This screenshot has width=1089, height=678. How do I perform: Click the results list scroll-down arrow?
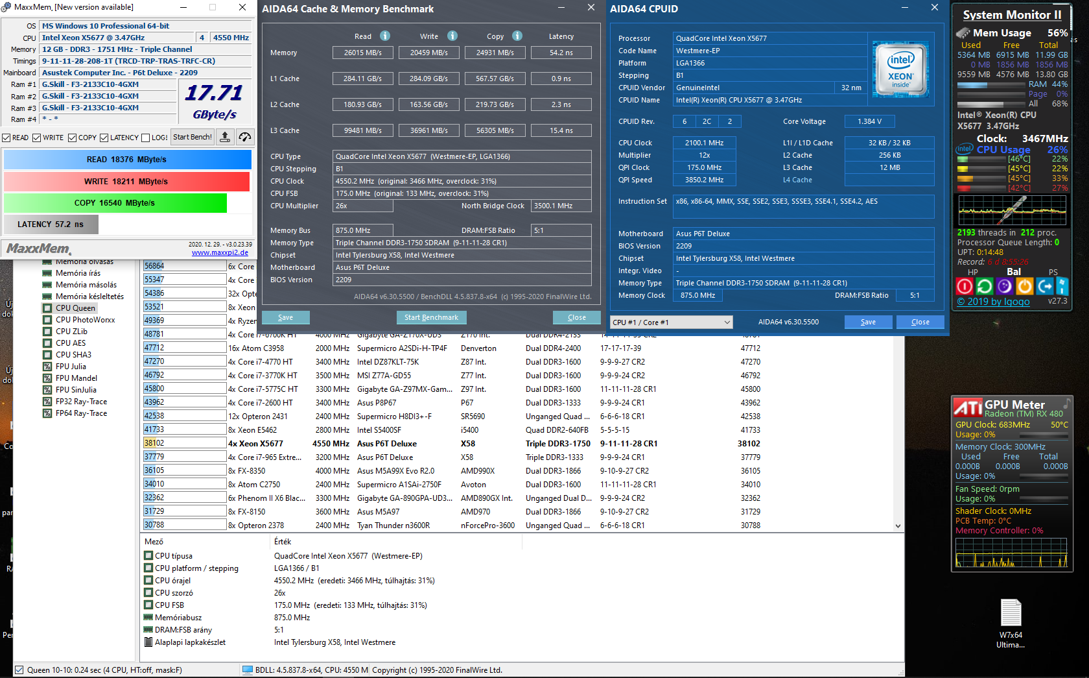[898, 526]
